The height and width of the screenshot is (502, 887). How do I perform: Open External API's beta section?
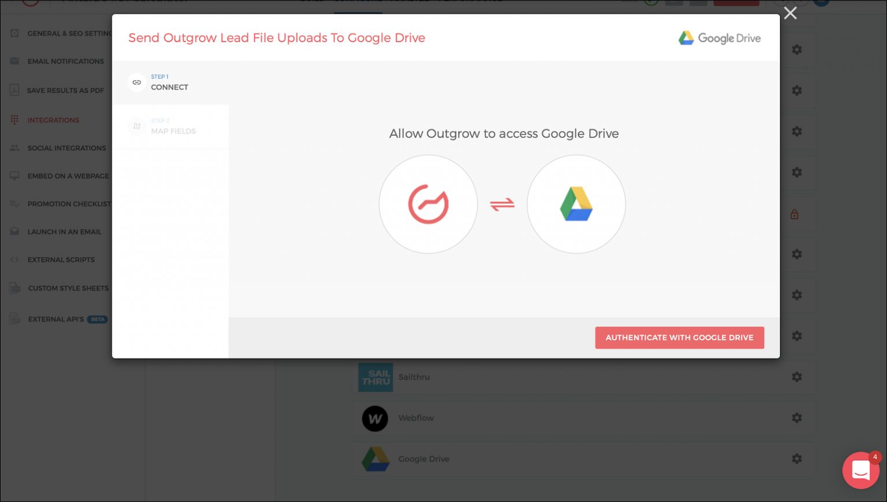[x=56, y=319]
